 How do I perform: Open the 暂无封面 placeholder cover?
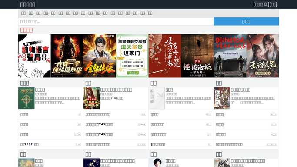coord(157,98)
